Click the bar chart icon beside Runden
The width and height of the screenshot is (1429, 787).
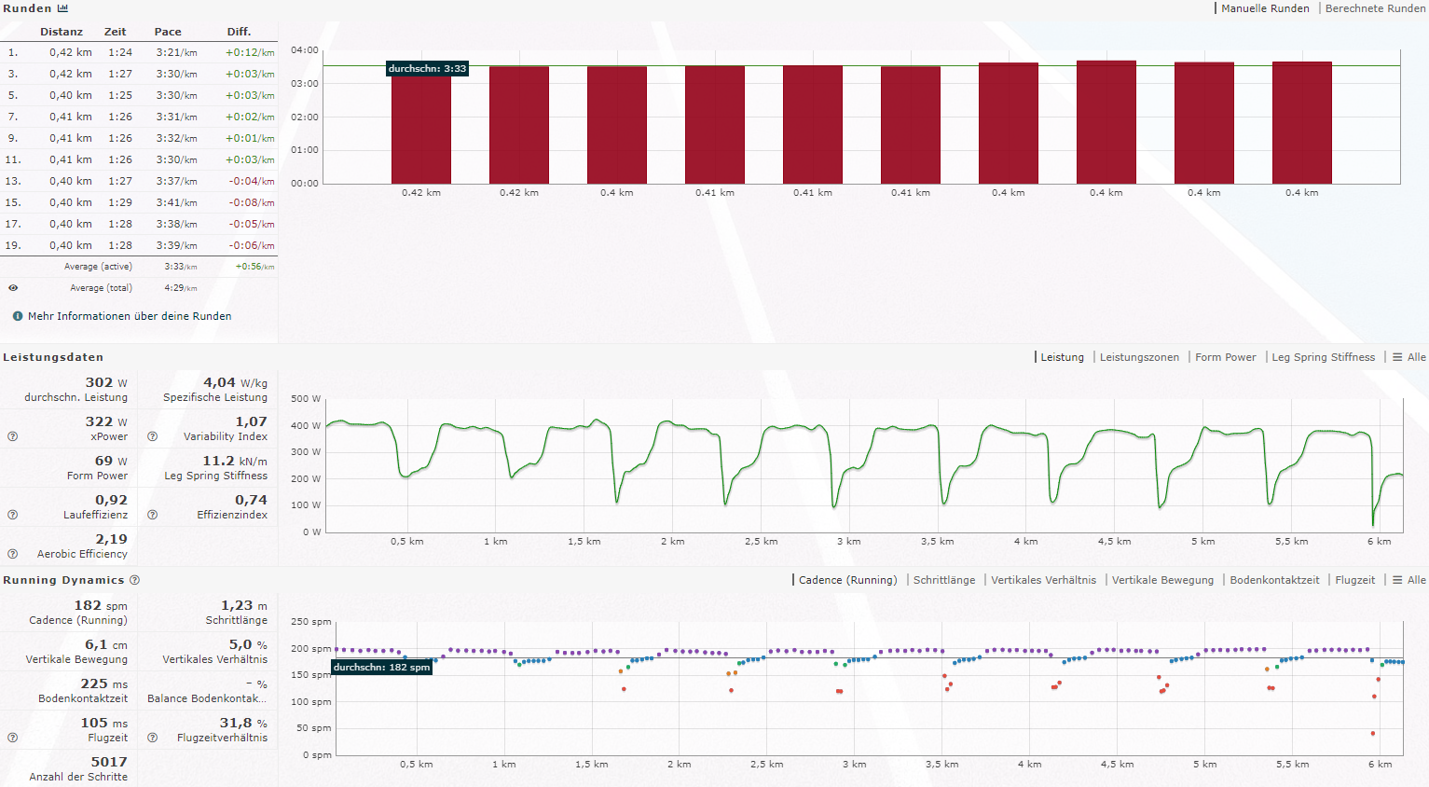pos(62,8)
